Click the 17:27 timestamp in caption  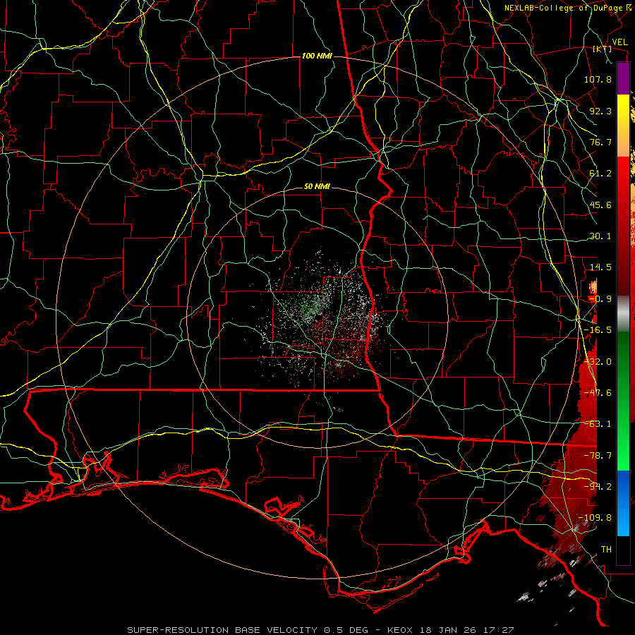500,630
